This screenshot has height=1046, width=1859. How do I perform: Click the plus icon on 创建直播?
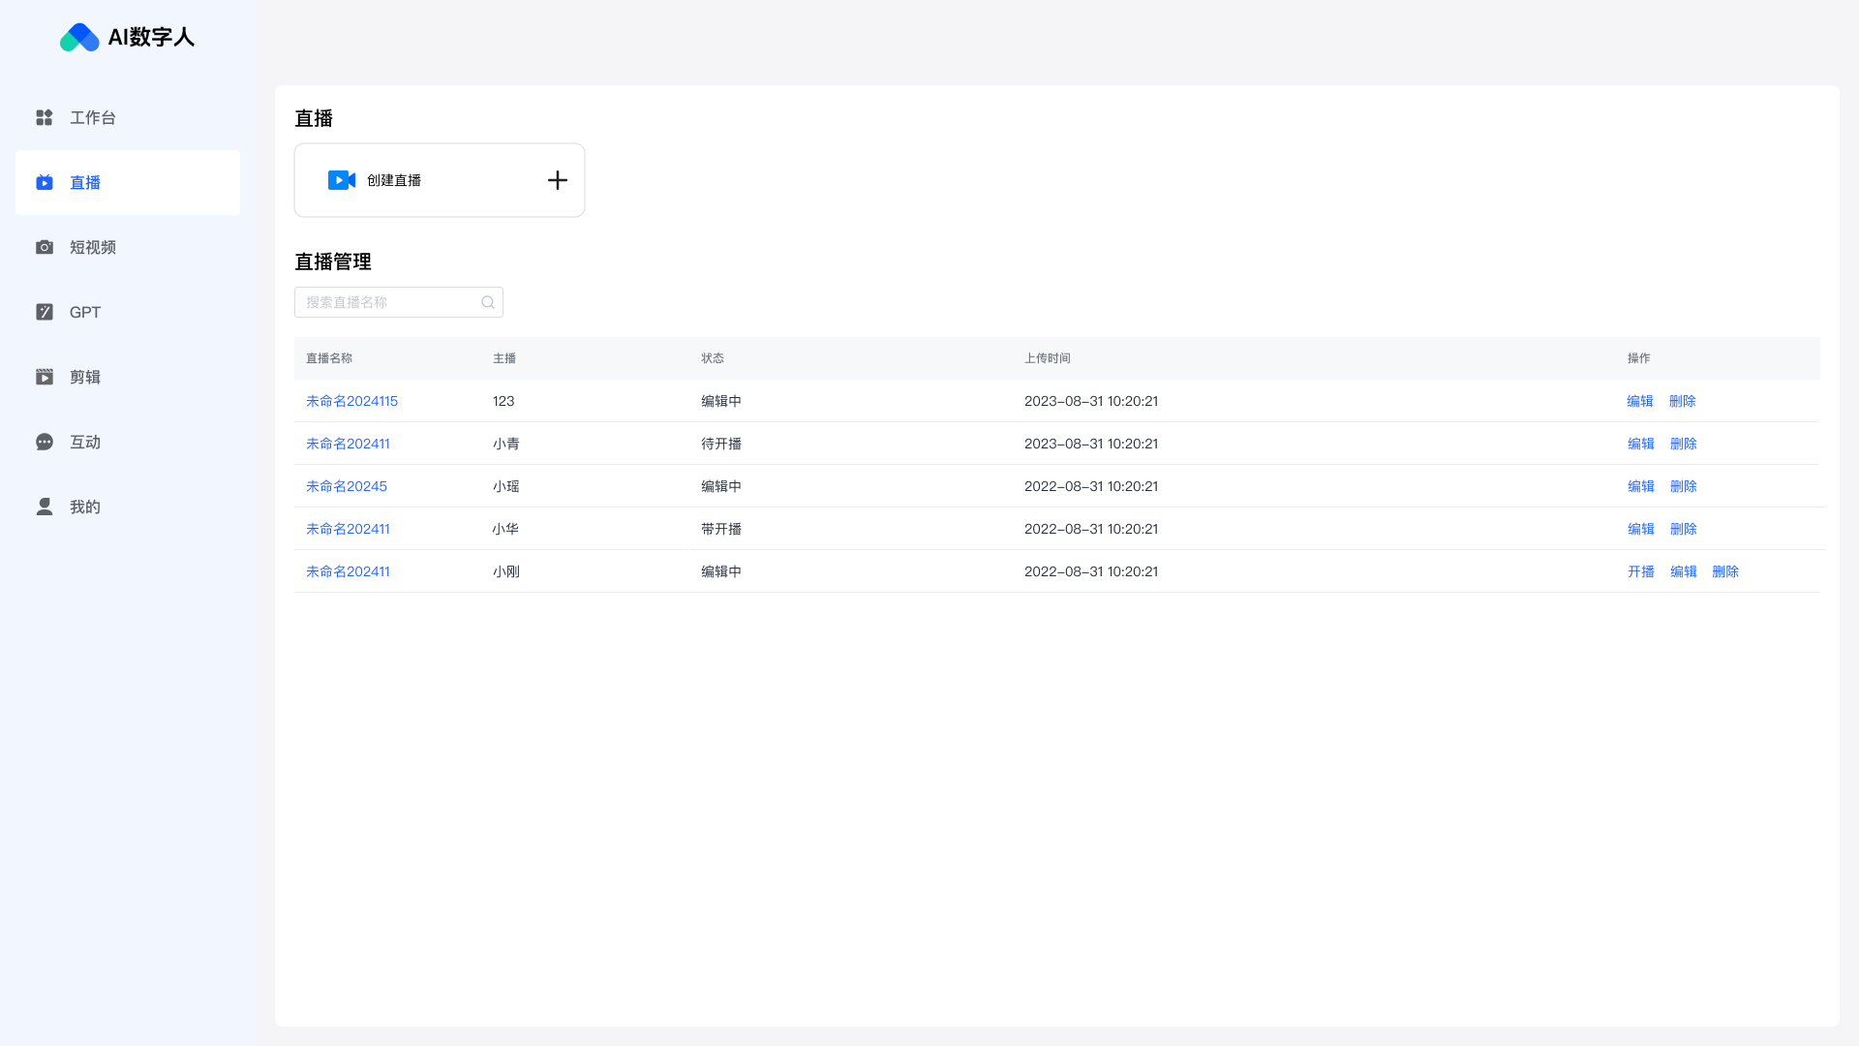pyautogui.click(x=557, y=180)
